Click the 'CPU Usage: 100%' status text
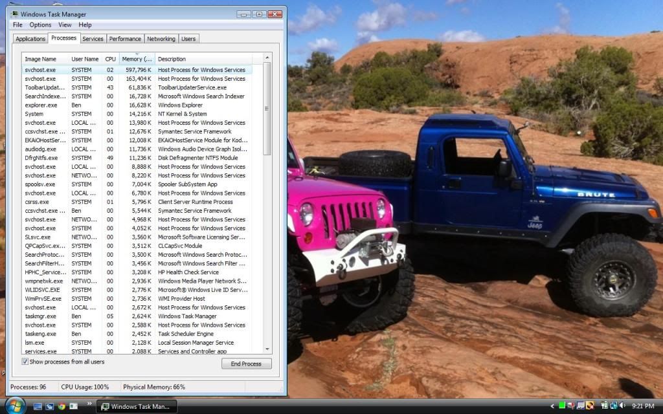The image size is (663, 414). point(85,387)
